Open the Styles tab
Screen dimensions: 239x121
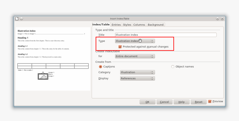coord(127,25)
